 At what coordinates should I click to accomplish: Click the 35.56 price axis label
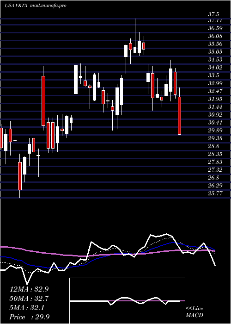(215, 44)
